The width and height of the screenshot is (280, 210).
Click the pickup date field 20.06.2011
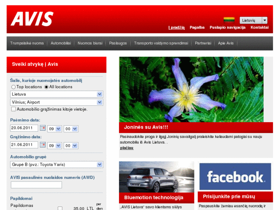[24, 128]
